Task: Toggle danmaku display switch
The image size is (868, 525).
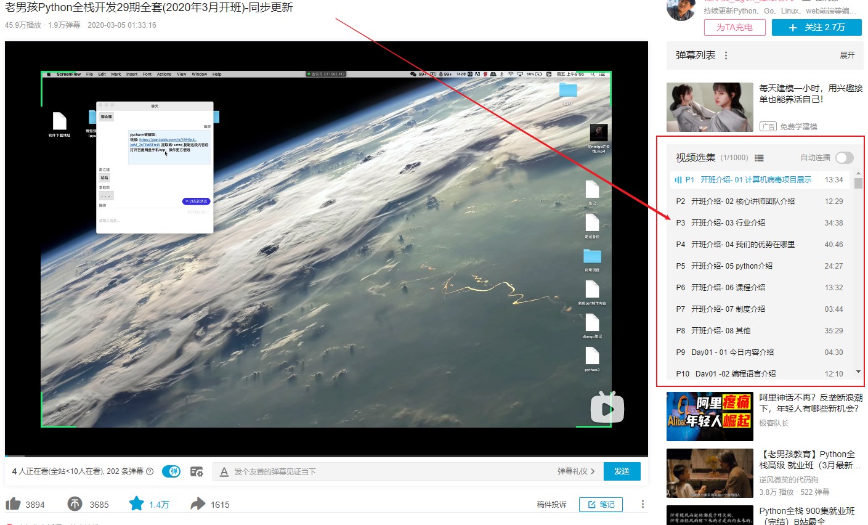Action: tap(171, 471)
